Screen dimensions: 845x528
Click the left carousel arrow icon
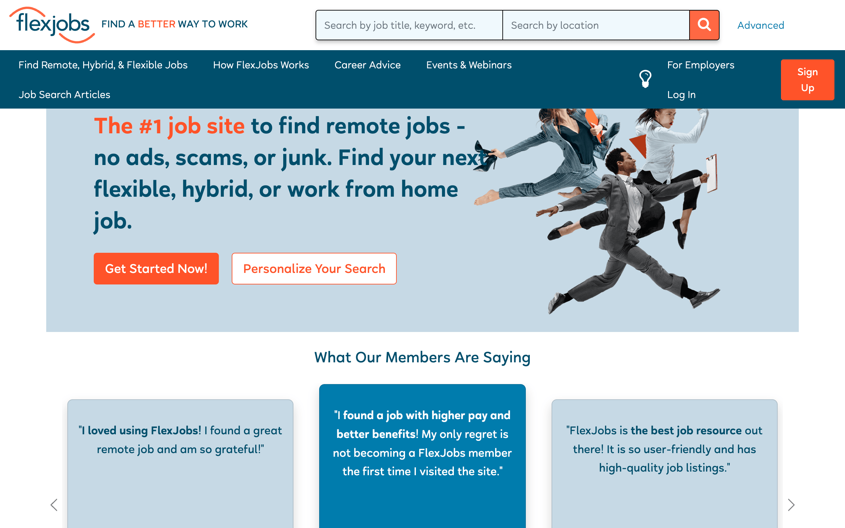coord(53,504)
